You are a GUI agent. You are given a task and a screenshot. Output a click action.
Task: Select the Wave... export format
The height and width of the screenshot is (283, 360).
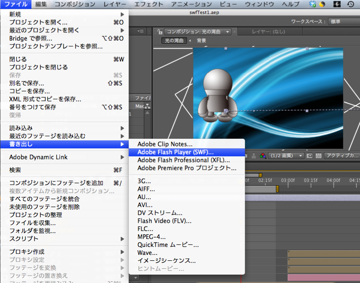click(186, 253)
